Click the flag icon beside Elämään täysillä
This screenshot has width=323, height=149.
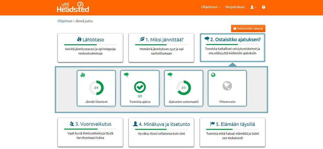pyautogui.click(x=212, y=124)
